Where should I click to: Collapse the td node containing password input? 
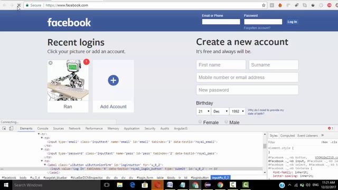click(x=42, y=149)
